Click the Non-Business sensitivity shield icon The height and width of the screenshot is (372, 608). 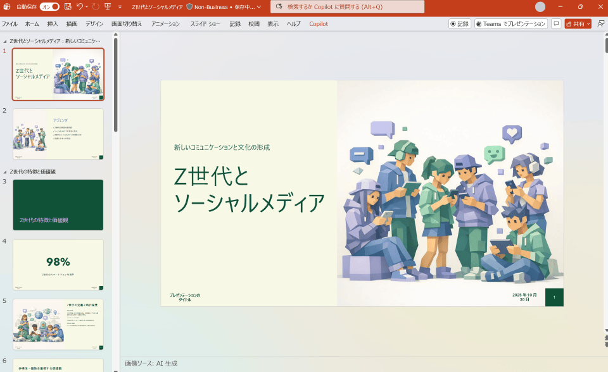pos(189,6)
